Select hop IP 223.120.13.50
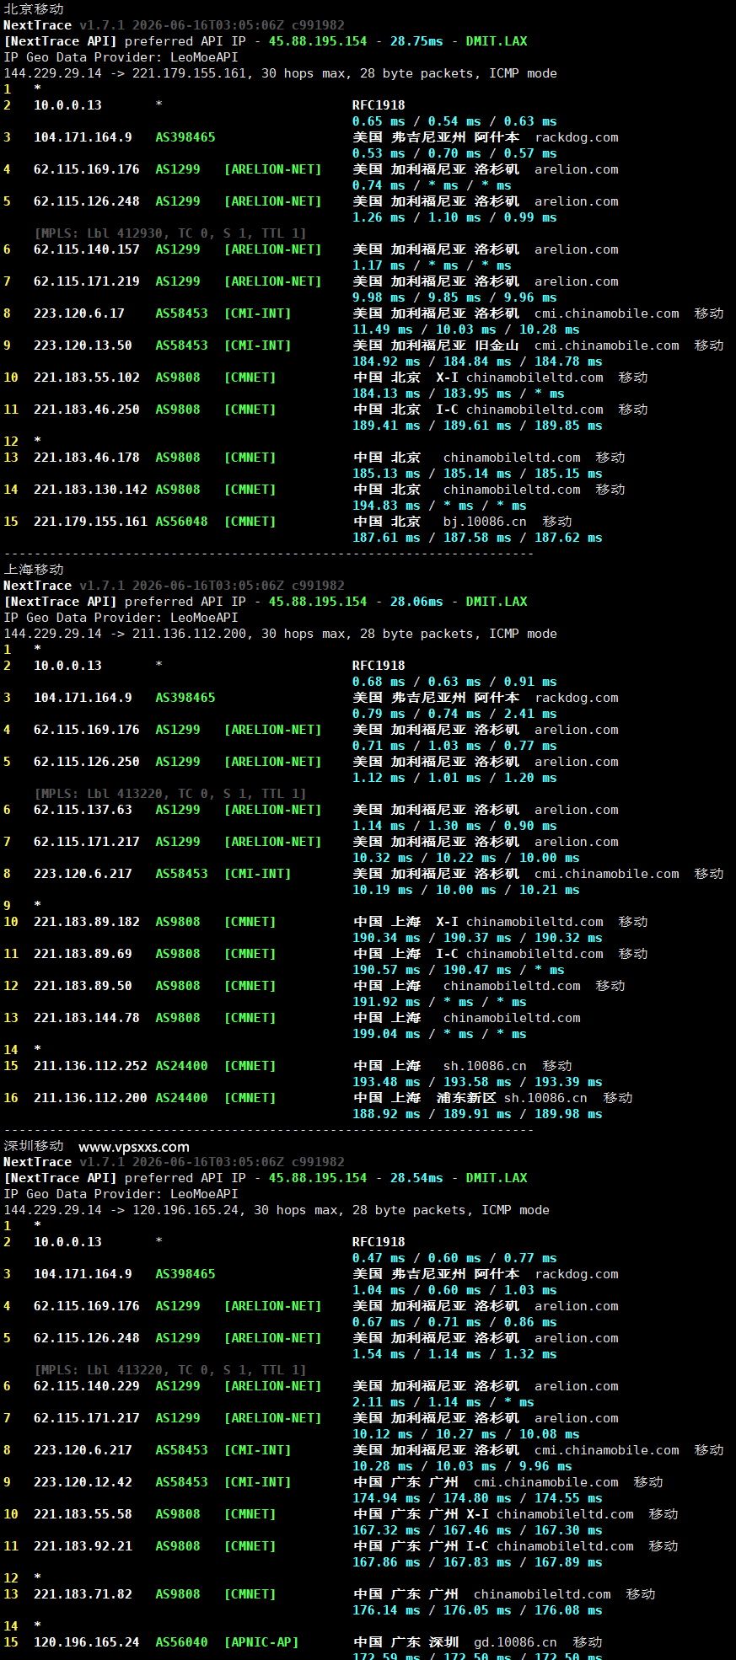736x1660 pixels. coord(83,345)
